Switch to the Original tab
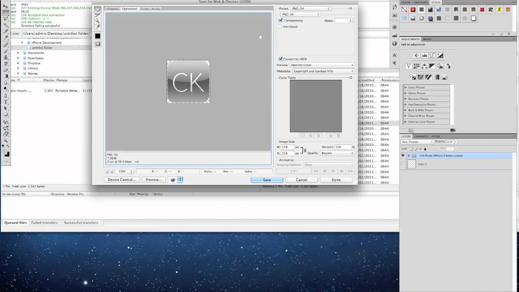Viewport: 519px width, 292px height. [x=113, y=9]
